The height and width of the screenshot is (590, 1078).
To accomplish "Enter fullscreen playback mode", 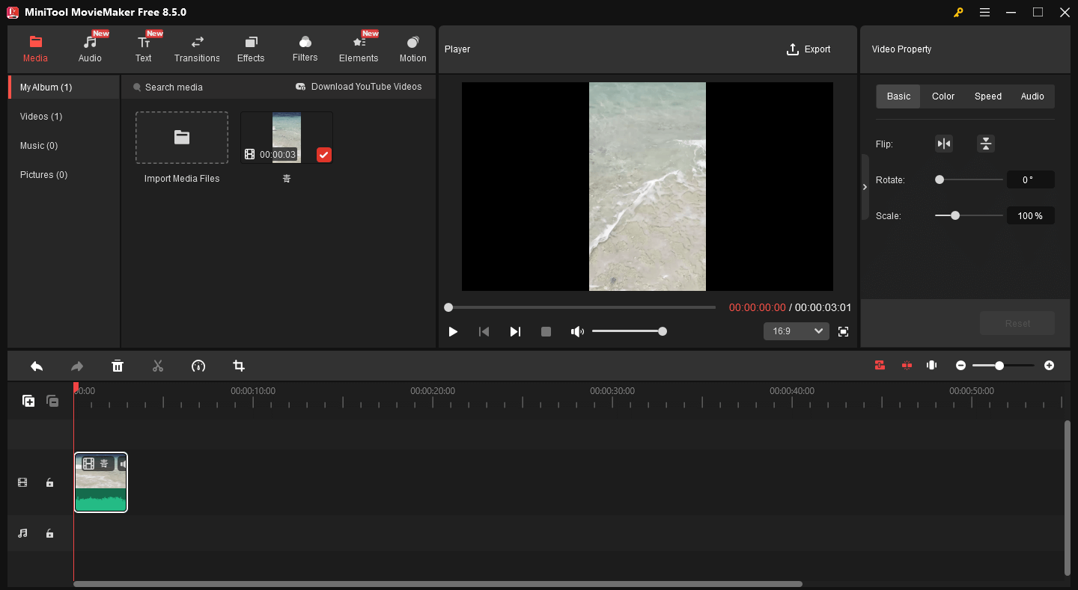I will 843,331.
